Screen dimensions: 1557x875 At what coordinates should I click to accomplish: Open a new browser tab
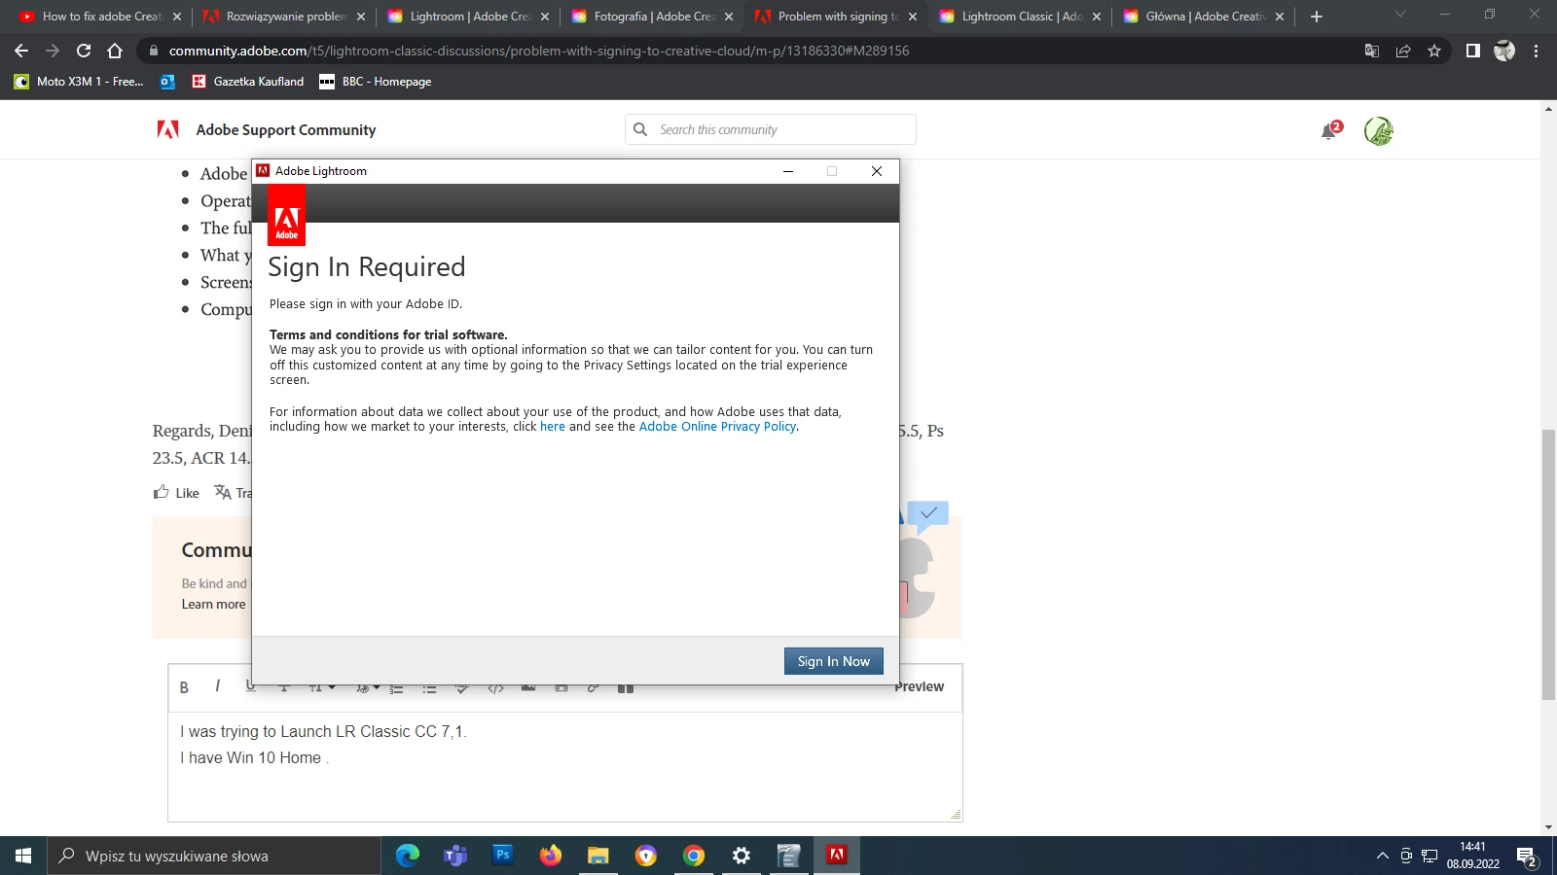pyautogui.click(x=1317, y=17)
